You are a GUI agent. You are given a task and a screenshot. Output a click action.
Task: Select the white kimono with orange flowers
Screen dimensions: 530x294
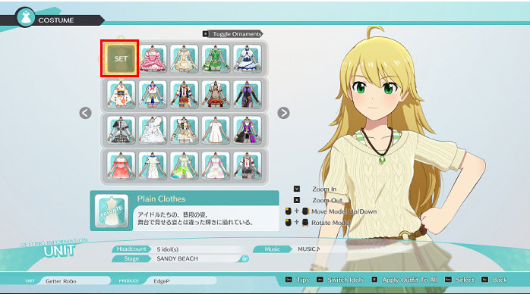[121, 95]
